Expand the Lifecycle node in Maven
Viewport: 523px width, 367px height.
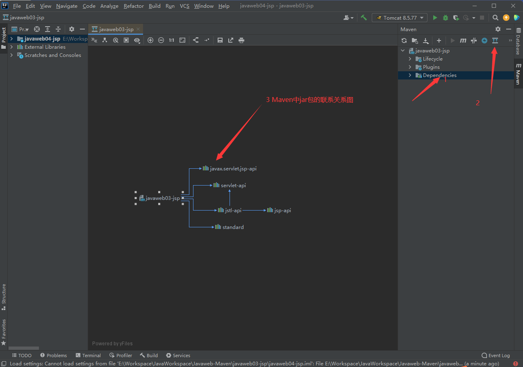point(410,59)
